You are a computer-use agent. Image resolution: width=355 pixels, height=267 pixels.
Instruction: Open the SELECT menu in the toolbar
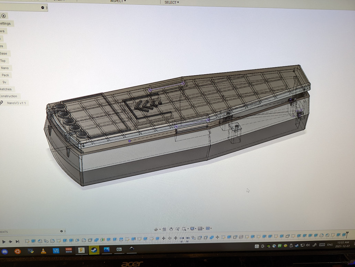click(x=171, y=2)
